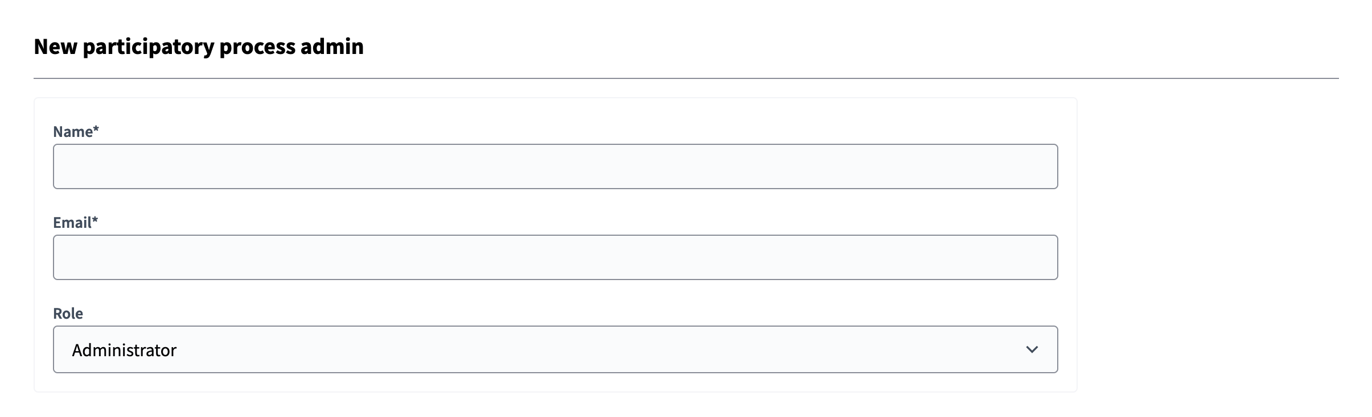Select the Administrator role value text

pyautogui.click(x=124, y=350)
